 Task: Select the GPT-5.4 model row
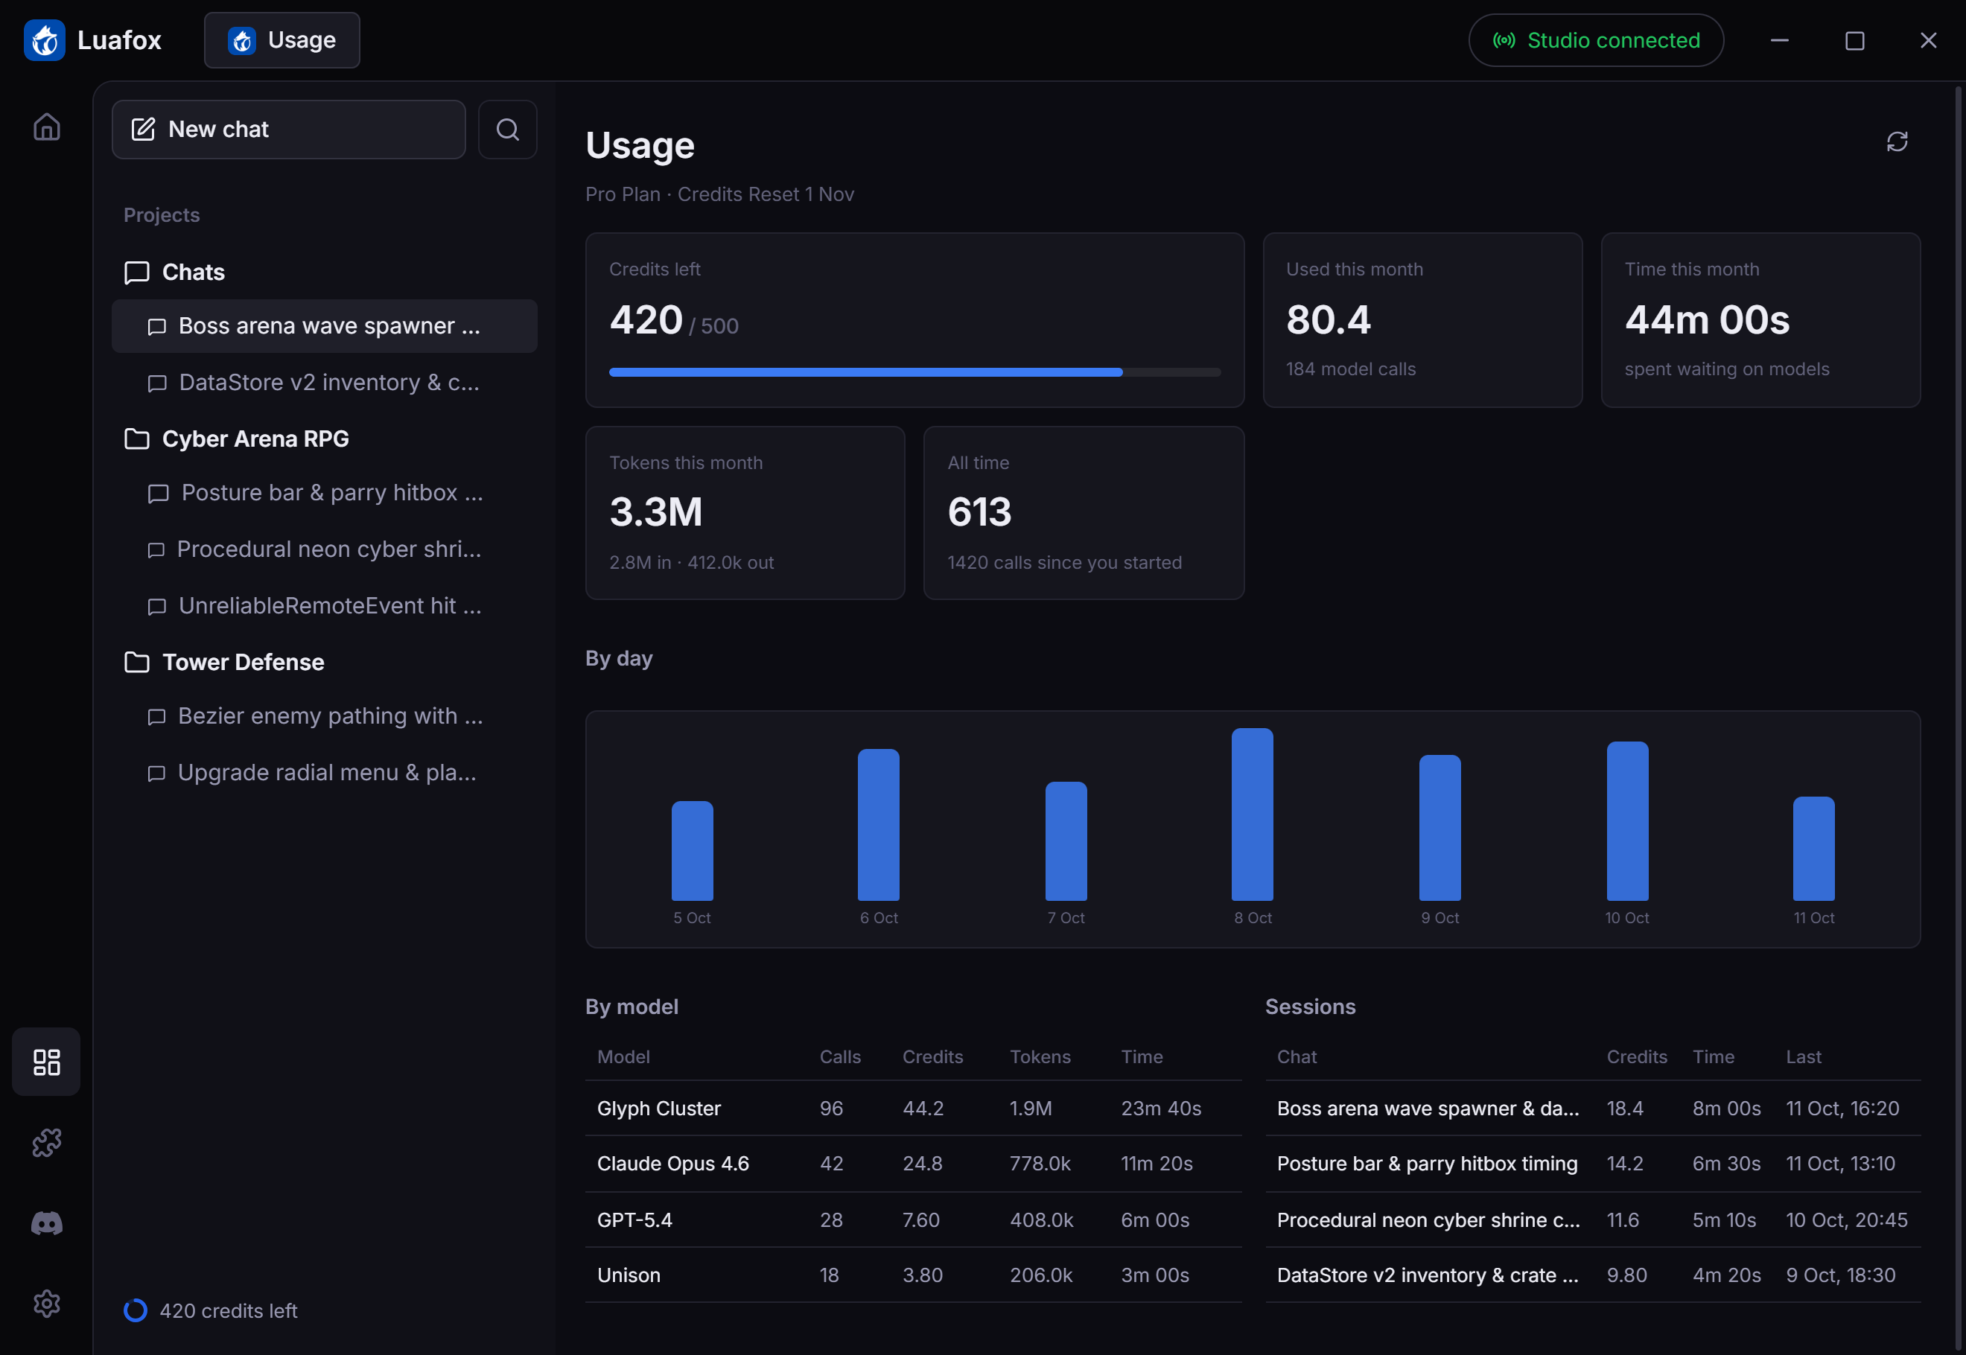913,1219
